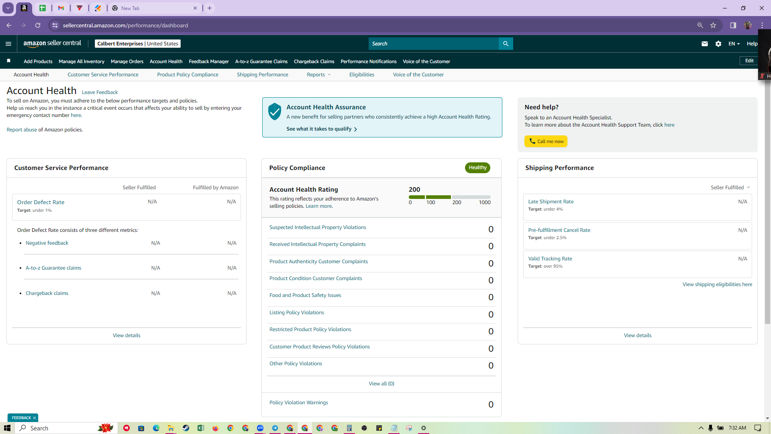This screenshot has height=434, width=771.
Task: Click the Account Health Assurance shield icon
Action: pyautogui.click(x=275, y=111)
